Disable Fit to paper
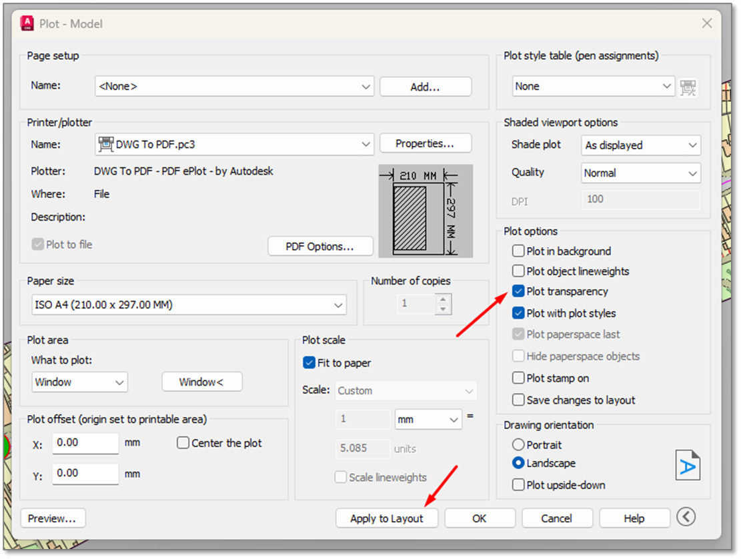 pos(309,362)
